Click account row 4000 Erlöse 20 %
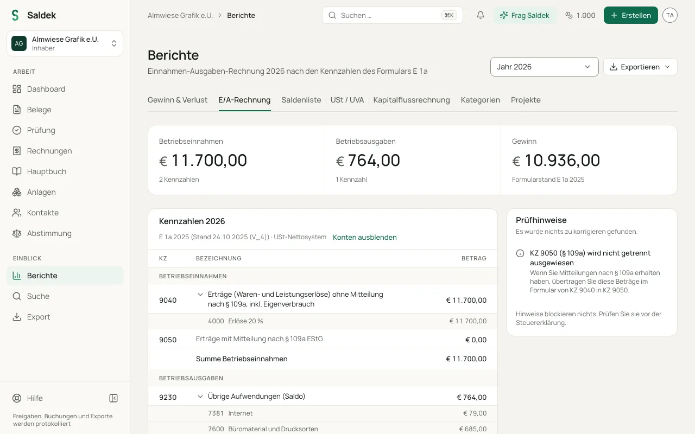 323,321
